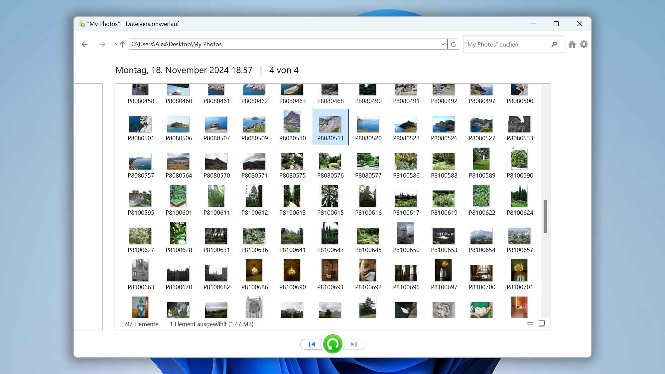Screen dimensions: 665x374
Task: Click the address path C:\Users\Alex\Desktop\My Photos
Action: click(176, 44)
